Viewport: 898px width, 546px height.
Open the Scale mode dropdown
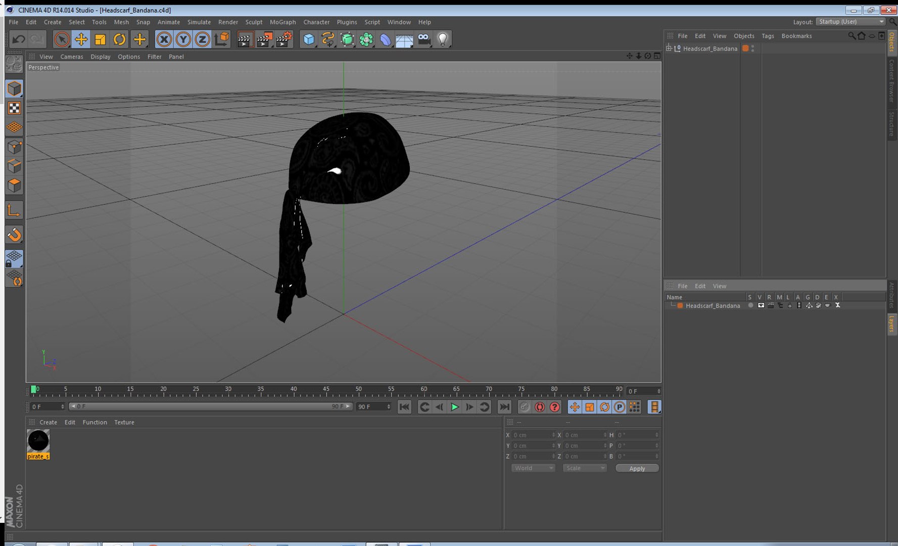[x=585, y=468]
